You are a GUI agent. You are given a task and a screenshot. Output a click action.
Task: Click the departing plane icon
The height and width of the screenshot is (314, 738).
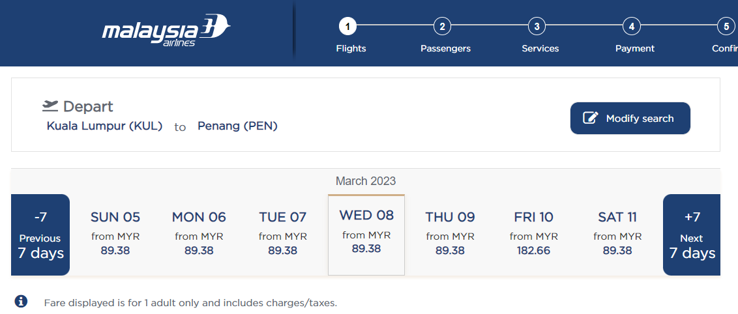pos(50,106)
